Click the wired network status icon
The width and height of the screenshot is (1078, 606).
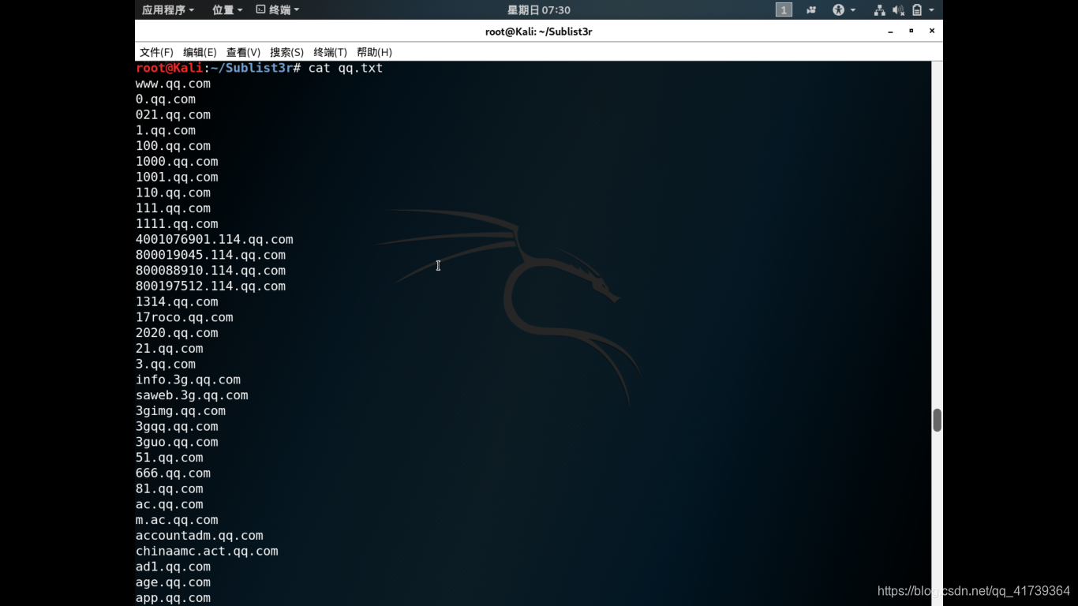click(879, 9)
